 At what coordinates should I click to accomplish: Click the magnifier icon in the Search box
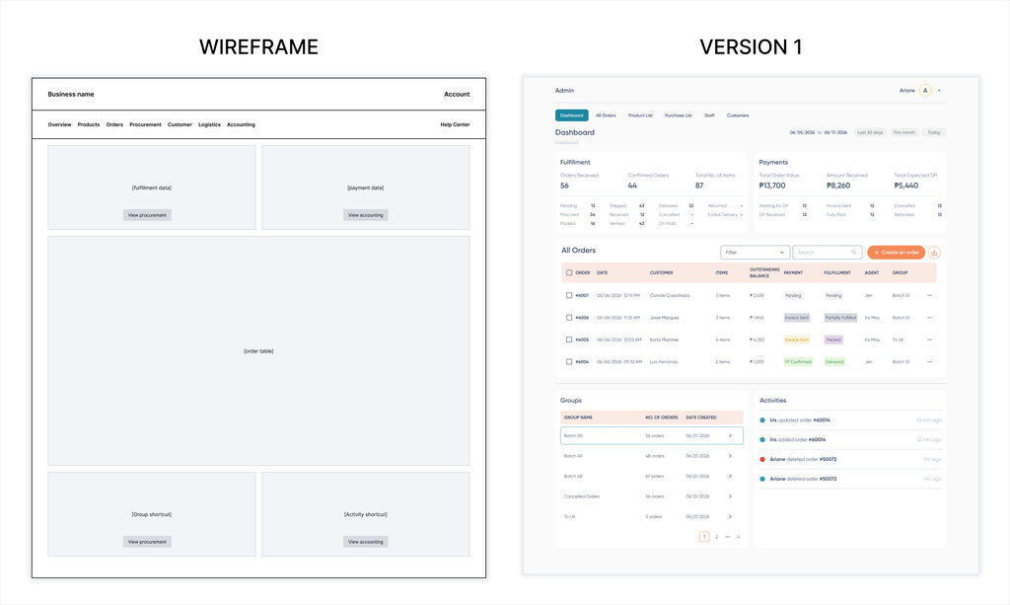pyautogui.click(x=853, y=253)
